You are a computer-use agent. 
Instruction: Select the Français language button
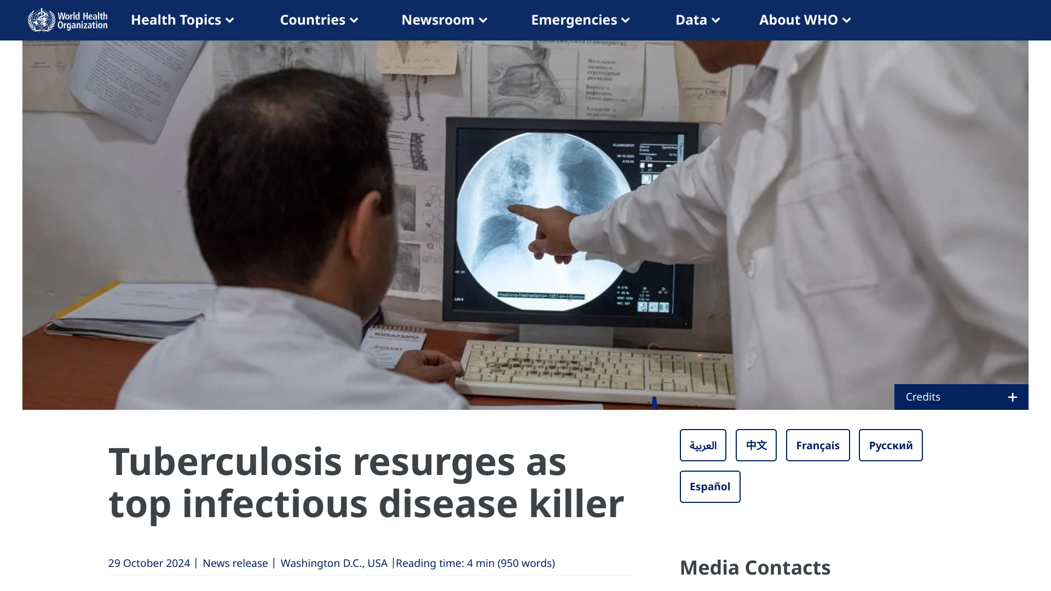[818, 445]
